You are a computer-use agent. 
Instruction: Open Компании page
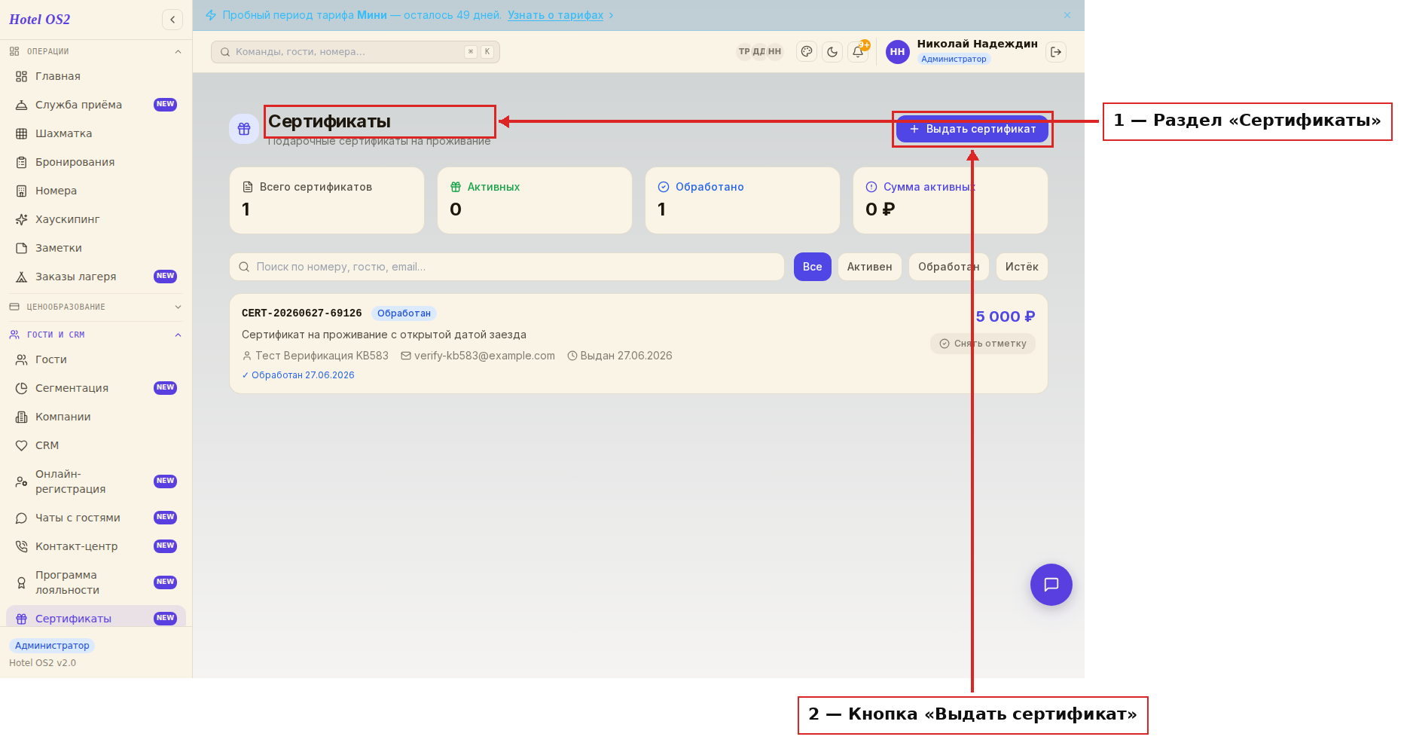coord(96,417)
